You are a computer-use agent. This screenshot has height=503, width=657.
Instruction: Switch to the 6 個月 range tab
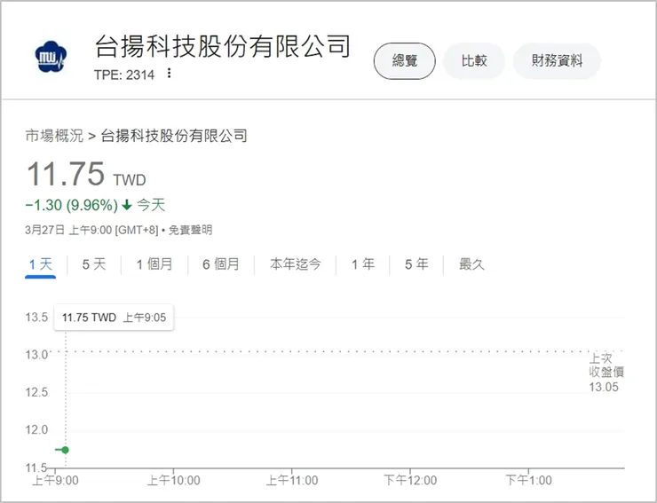coord(221,264)
